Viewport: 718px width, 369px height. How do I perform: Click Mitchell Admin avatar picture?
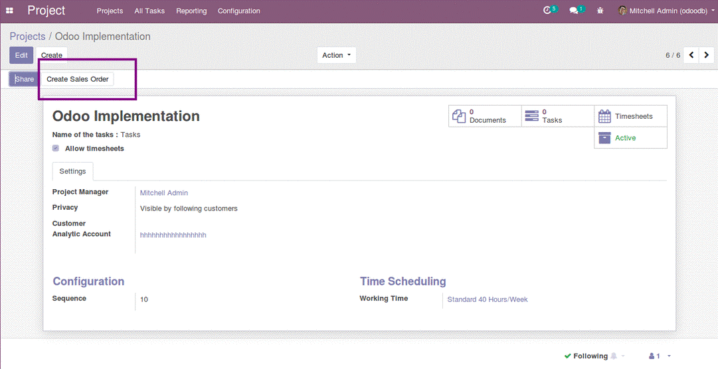coord(622,11)
